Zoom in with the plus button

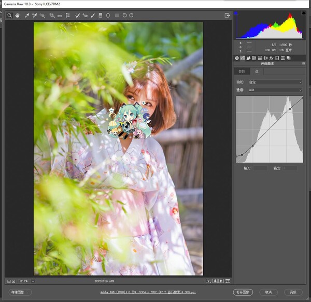[13, 281]
